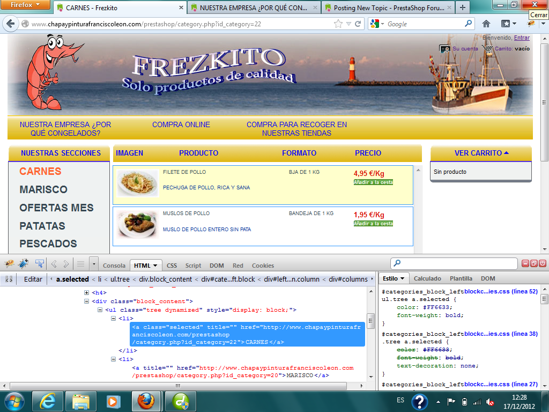Activate the inspect element pointer icon
This screenshot has height=412, width=549.
point(40,263)
